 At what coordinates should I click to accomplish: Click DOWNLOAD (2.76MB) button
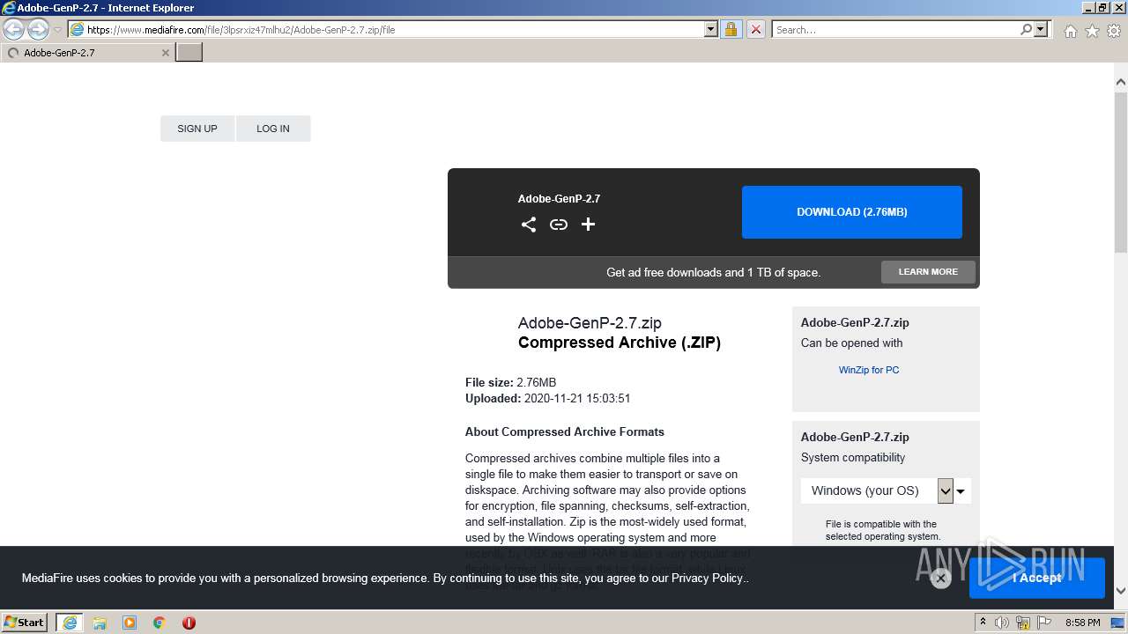click(852, 212)
